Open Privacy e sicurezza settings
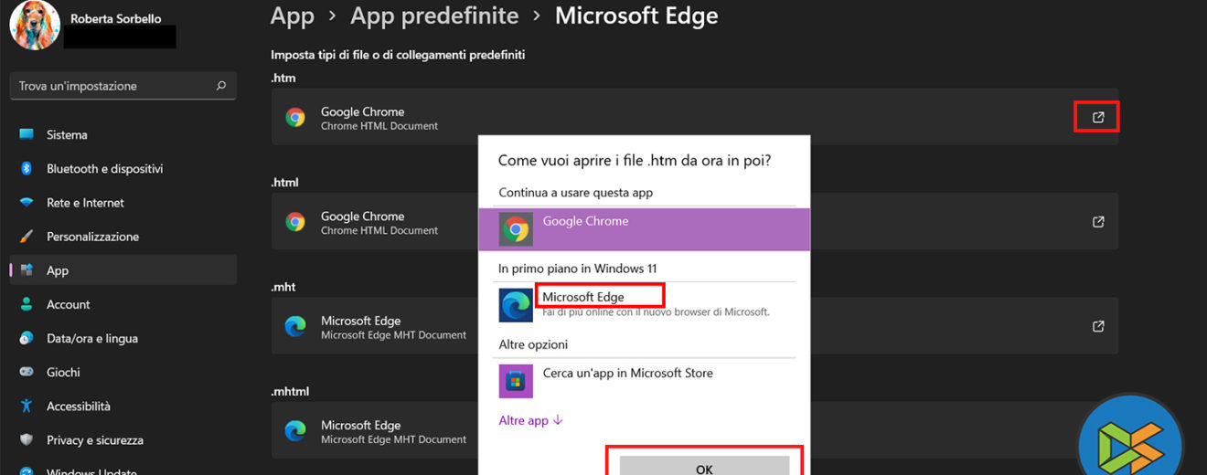The height and width of the screenshot is (475, 1207). [94, 440]
